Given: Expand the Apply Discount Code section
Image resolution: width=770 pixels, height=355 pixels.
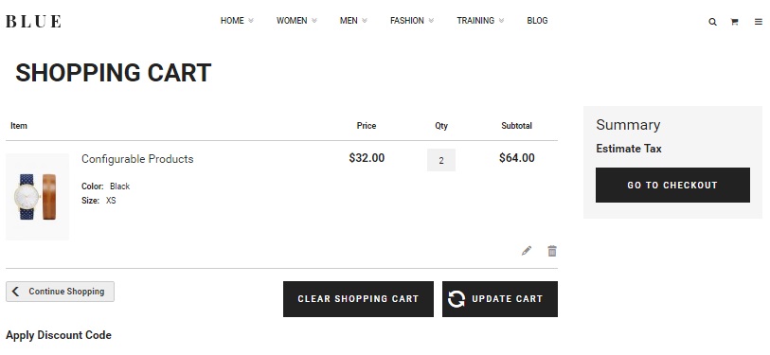Looking at the screenshot, I should coord(59,335).
